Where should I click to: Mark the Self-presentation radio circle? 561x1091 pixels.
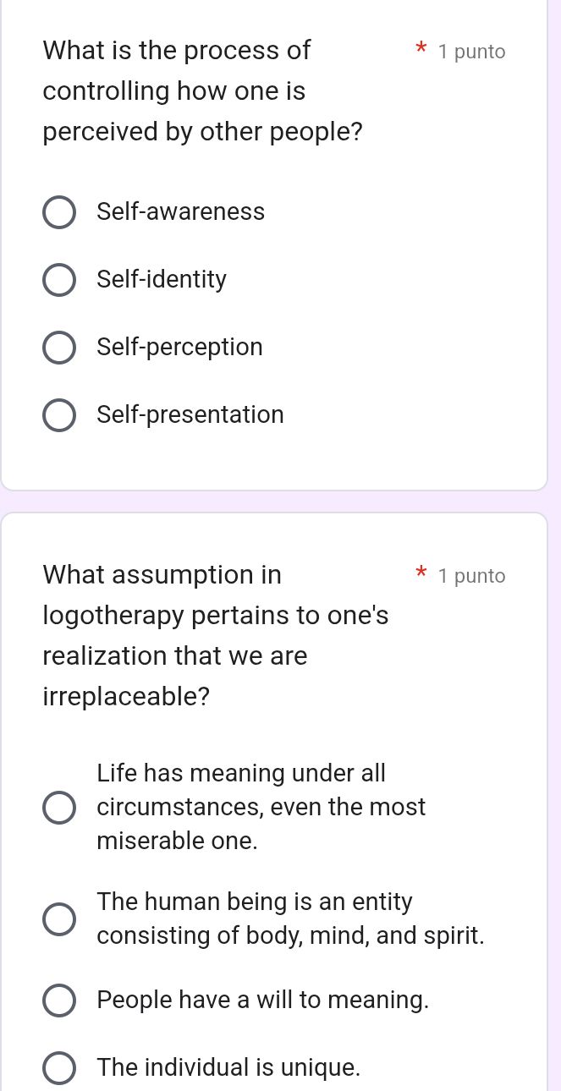pos(58,415)
